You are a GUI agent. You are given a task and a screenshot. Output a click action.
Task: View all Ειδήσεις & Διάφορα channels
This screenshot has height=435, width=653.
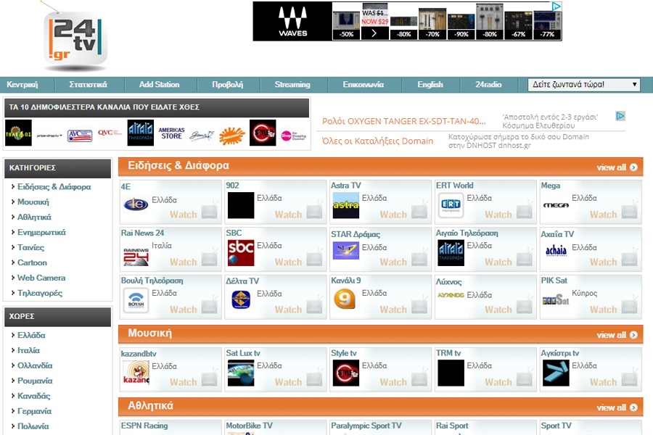[x=617, y=167]
